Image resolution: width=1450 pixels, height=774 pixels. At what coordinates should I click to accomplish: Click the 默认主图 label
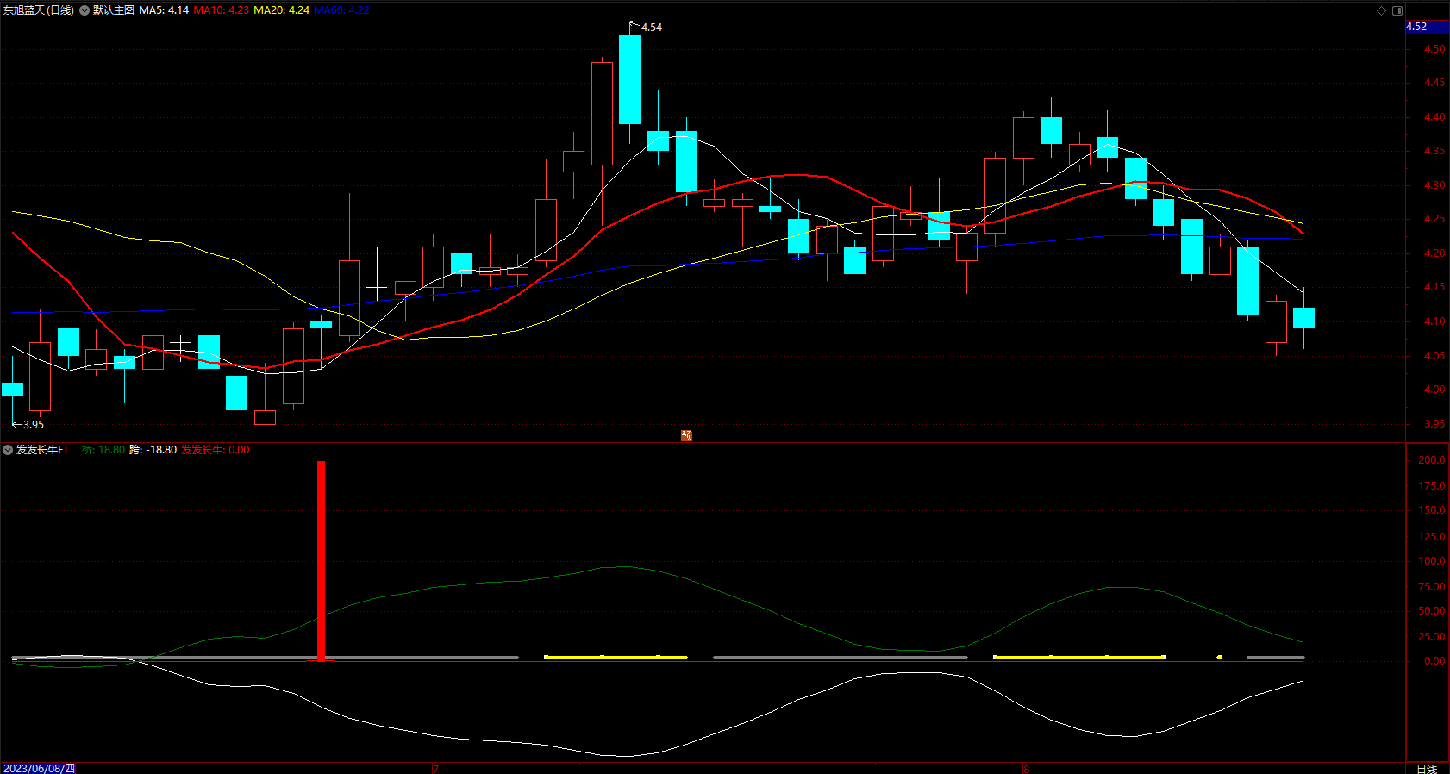pos(114,10)
